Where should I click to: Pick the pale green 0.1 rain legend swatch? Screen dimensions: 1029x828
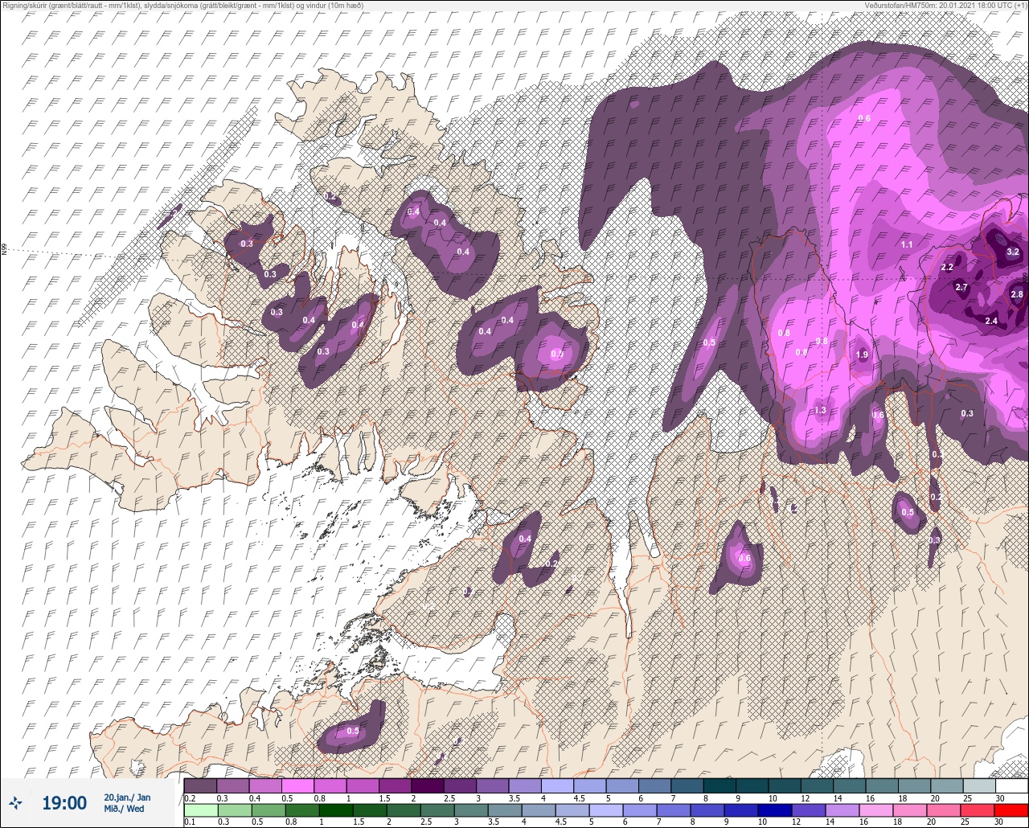coord(200,810)
